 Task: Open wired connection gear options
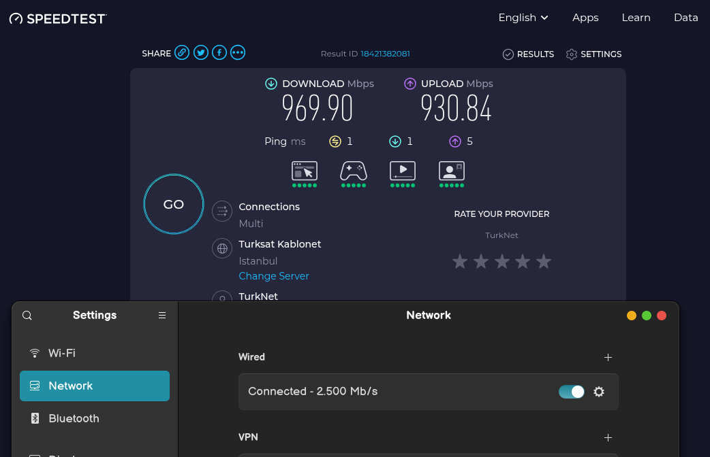(599, 392)
